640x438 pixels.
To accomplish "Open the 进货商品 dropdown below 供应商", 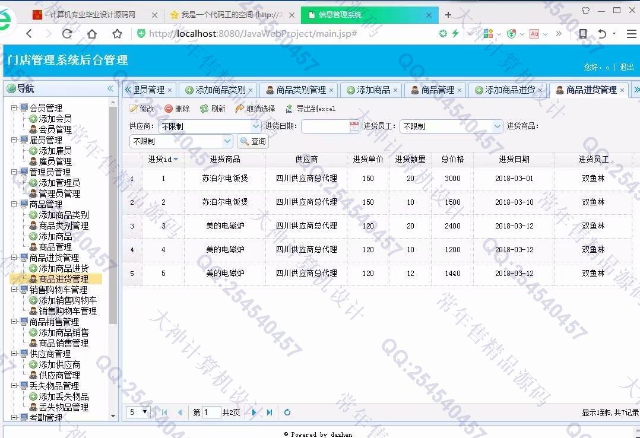I will coord(227,141).
